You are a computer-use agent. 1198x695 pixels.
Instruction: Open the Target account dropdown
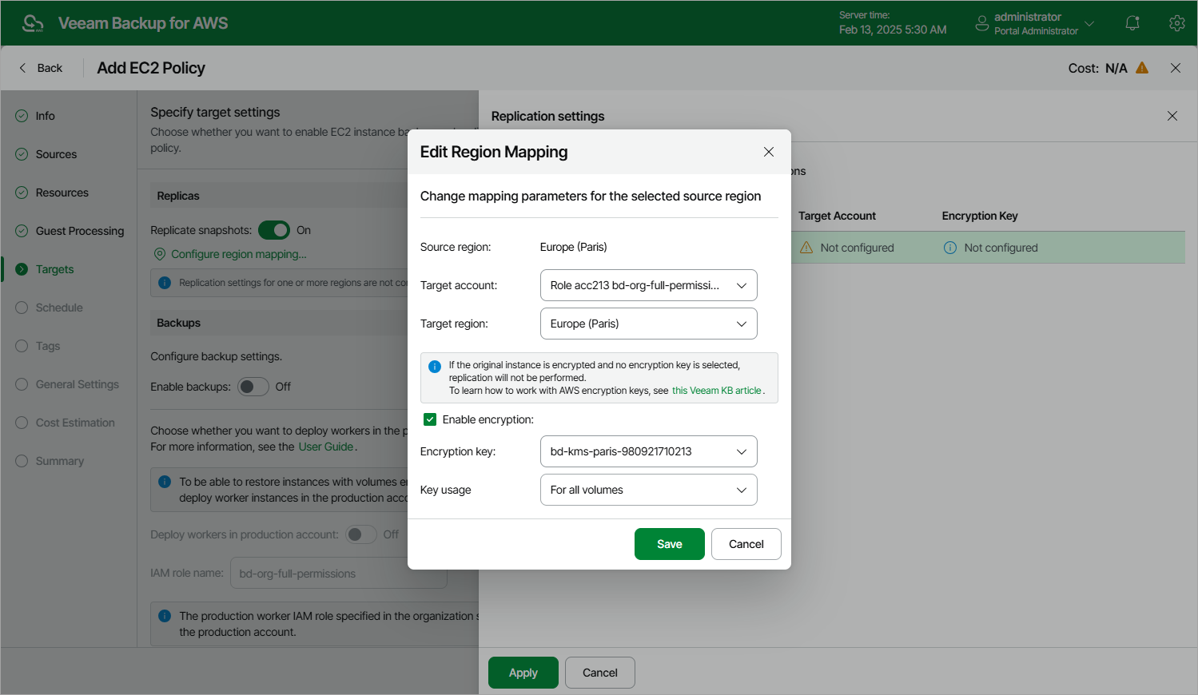click(x=648, y=285)
